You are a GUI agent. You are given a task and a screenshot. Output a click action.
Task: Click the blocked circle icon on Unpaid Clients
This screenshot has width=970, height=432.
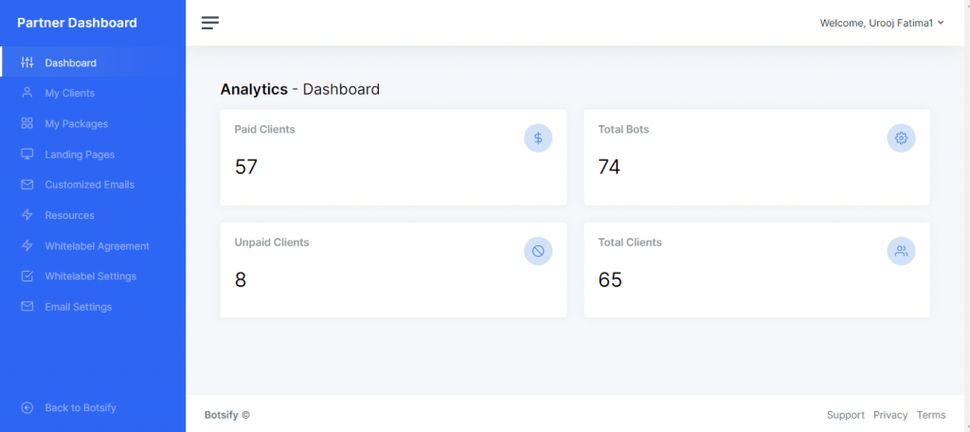pyautogui.click(x=538, y=251)
